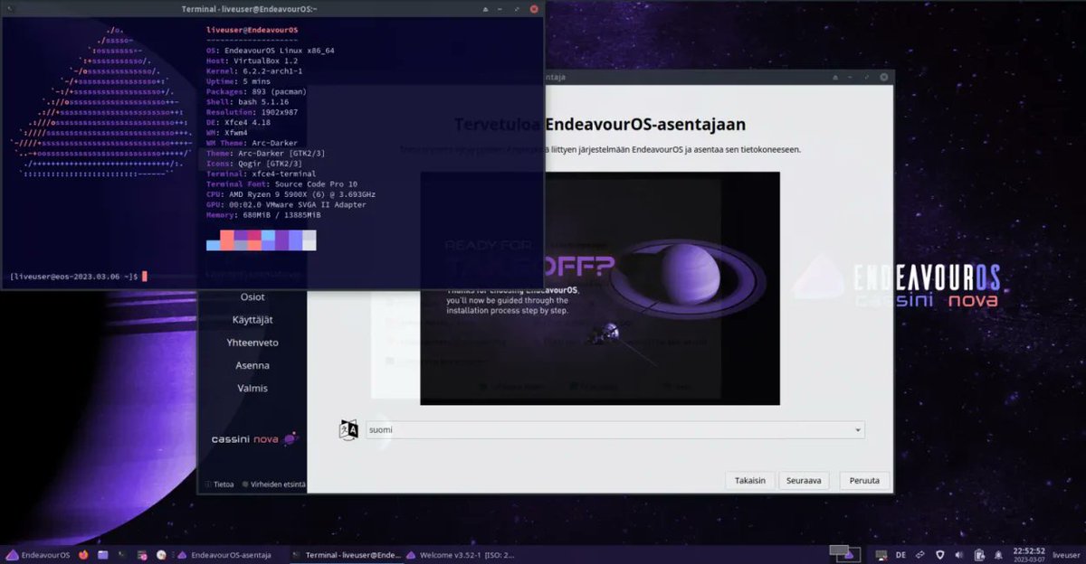This screenshot has height=564, width=1086.
Task: Launch terminal from the panel launcher
Action: coord(121,555)
